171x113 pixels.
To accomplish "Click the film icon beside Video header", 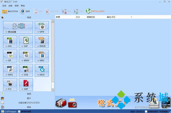I will click(2, 17).
